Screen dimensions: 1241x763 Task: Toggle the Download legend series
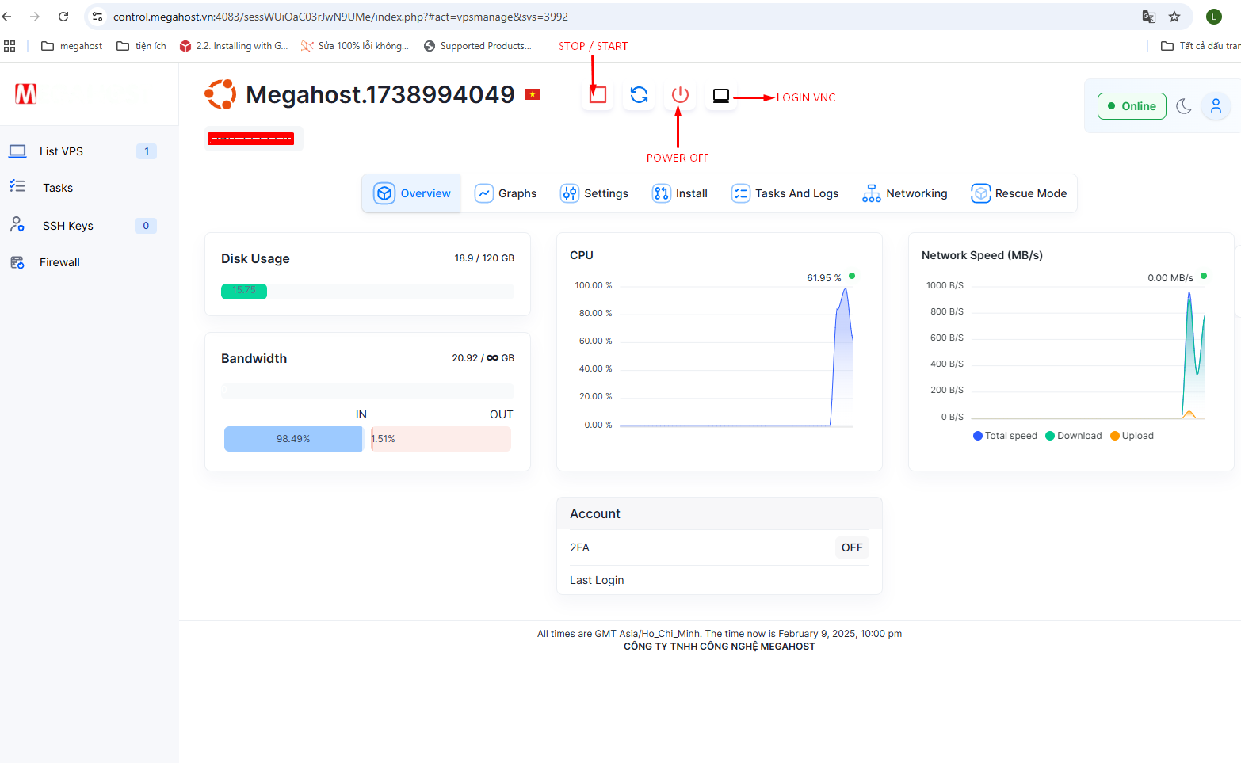coord(1074,436)
